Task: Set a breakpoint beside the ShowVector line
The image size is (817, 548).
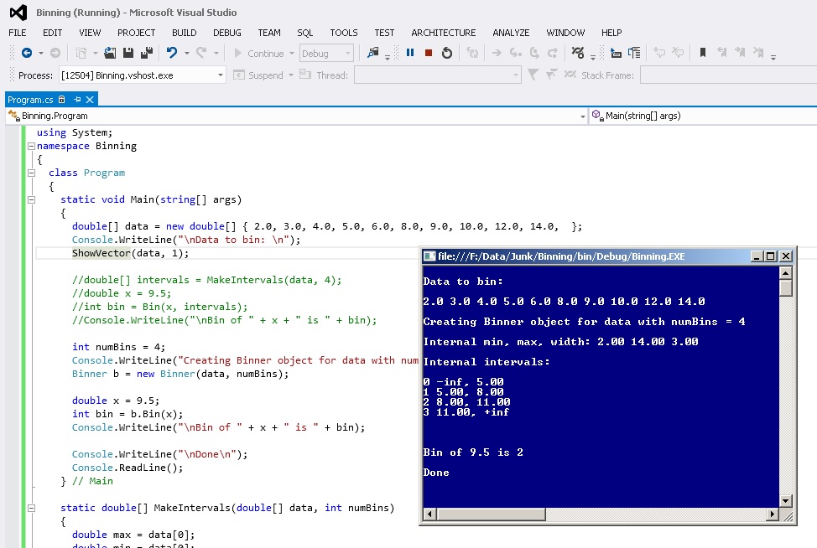Action: coord(12,253)
